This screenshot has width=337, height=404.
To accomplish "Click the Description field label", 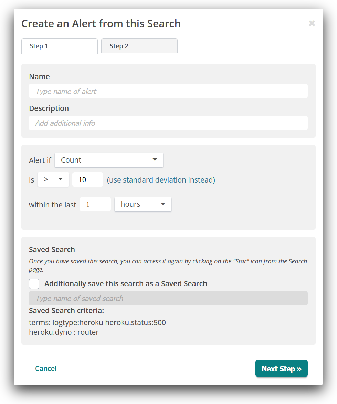I will [x=49, y=108].
